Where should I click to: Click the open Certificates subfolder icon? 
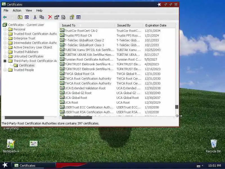[x=15, y=65]
